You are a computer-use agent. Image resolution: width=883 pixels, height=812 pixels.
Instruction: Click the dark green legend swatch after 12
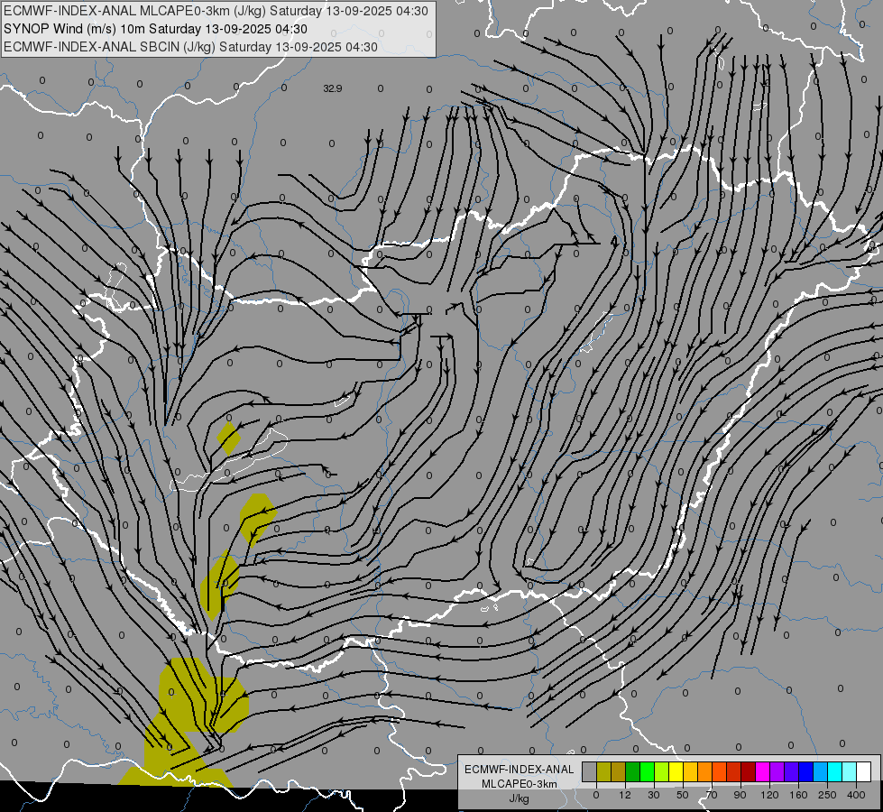tap(633, 772)
